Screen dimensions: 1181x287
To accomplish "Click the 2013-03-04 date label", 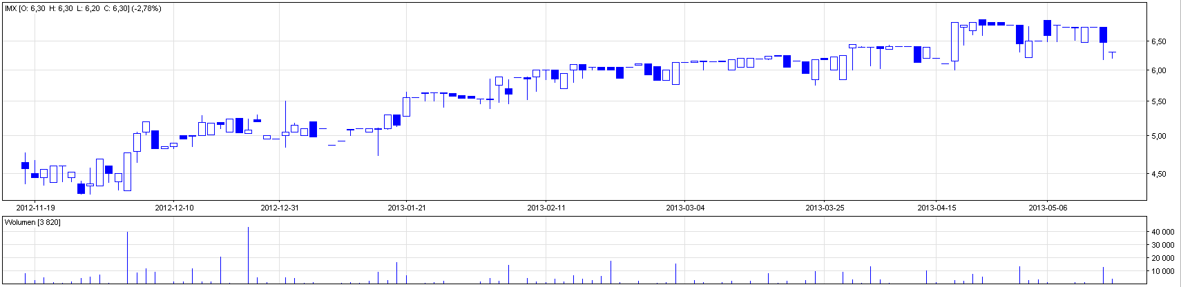I will click(x=685, y=207).
